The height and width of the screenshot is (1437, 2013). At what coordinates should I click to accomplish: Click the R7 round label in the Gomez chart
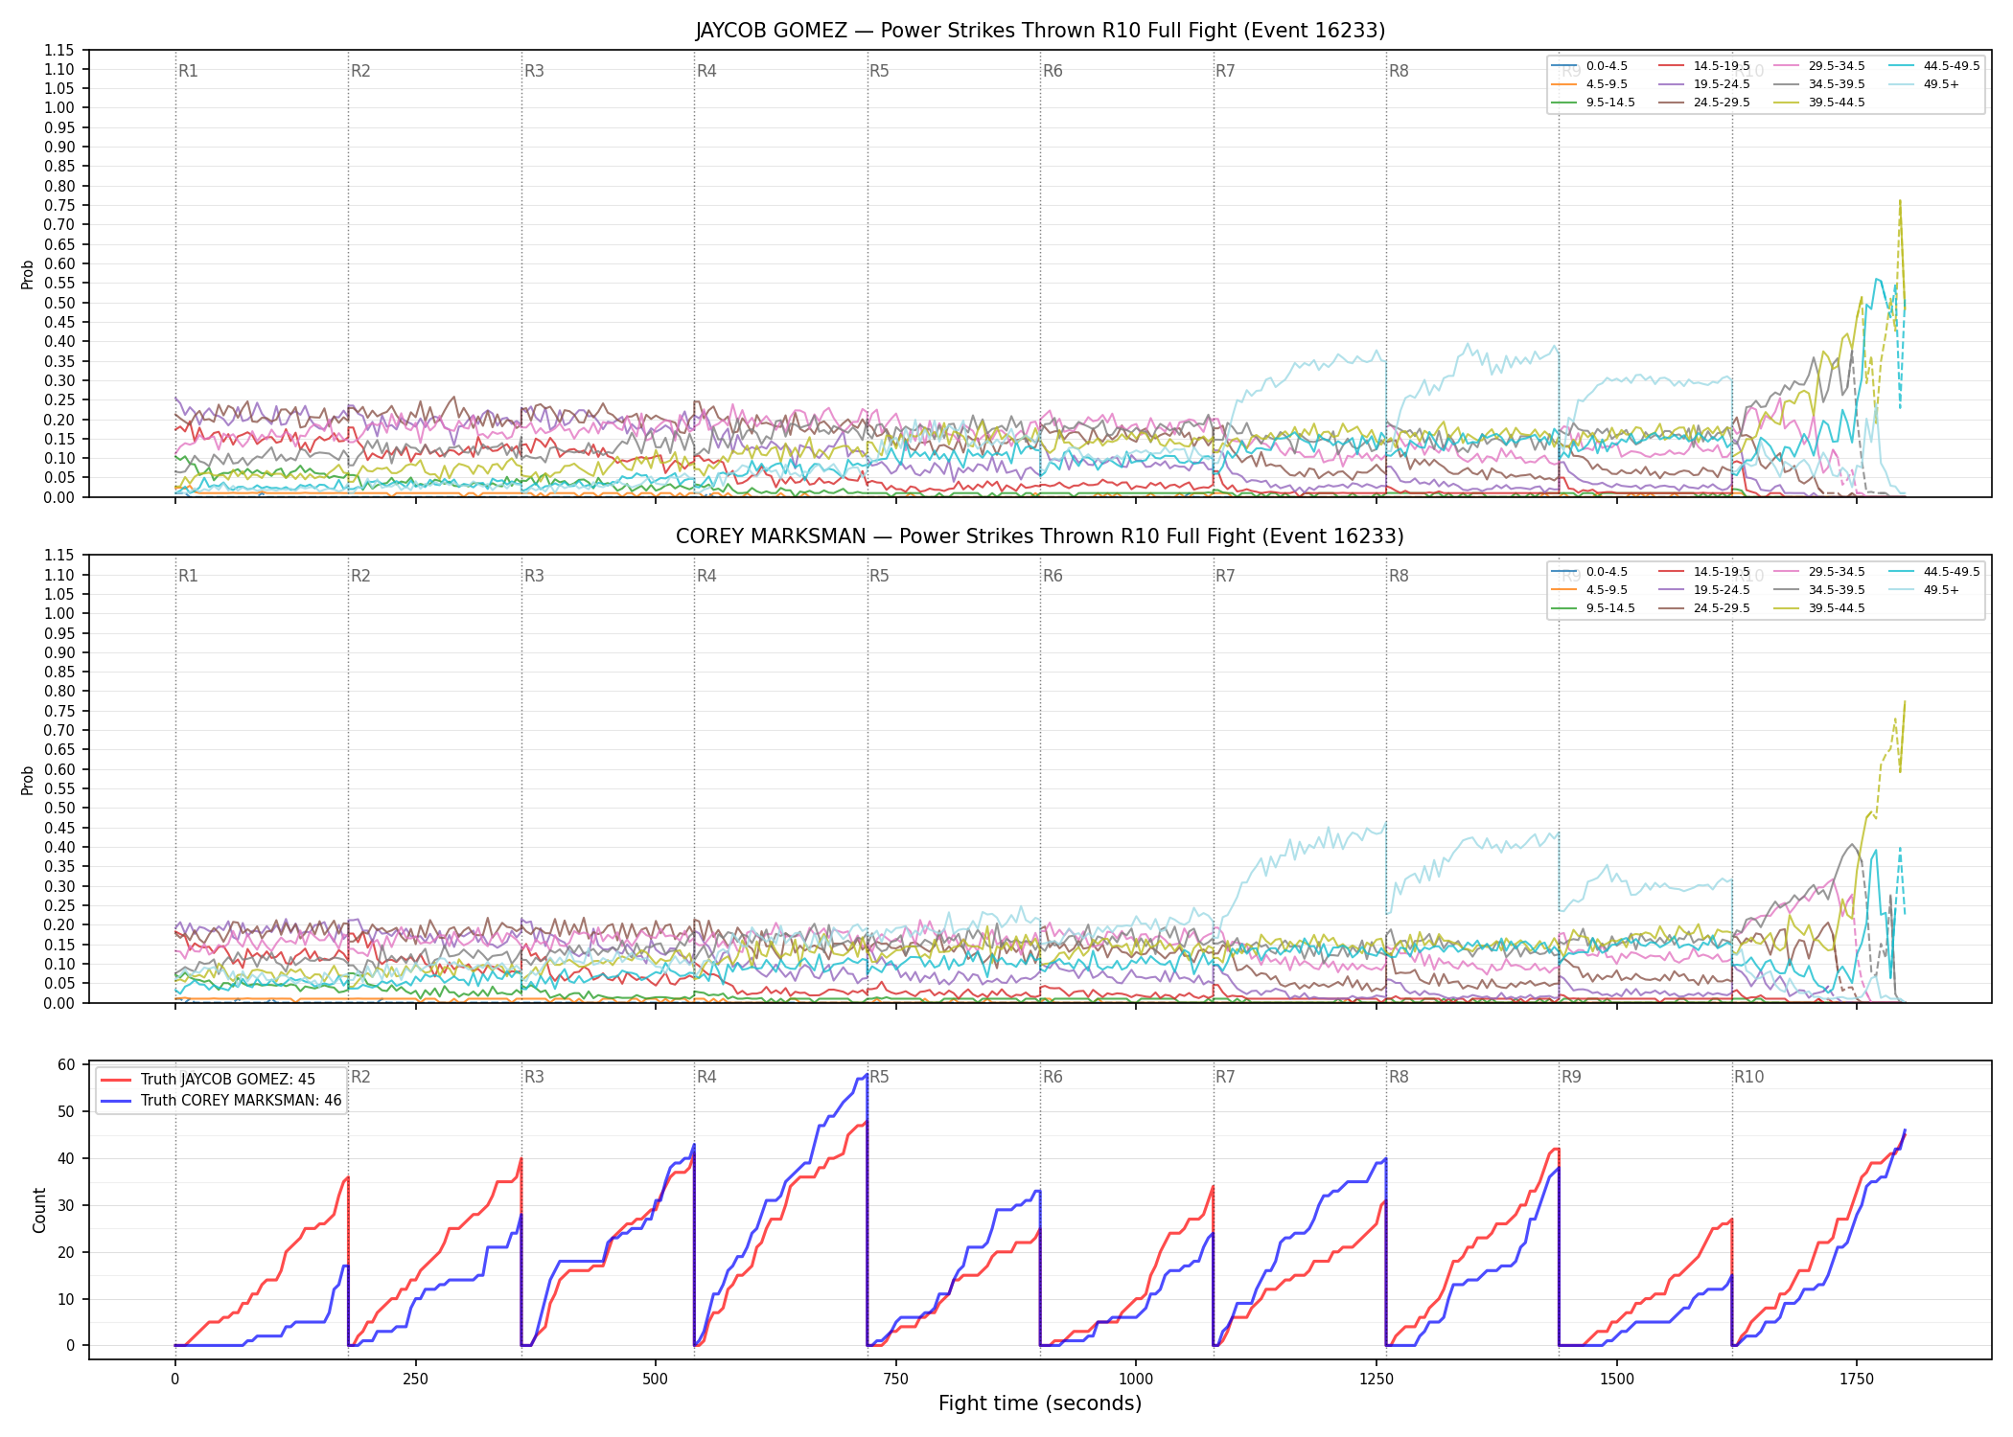(1225, 71)
